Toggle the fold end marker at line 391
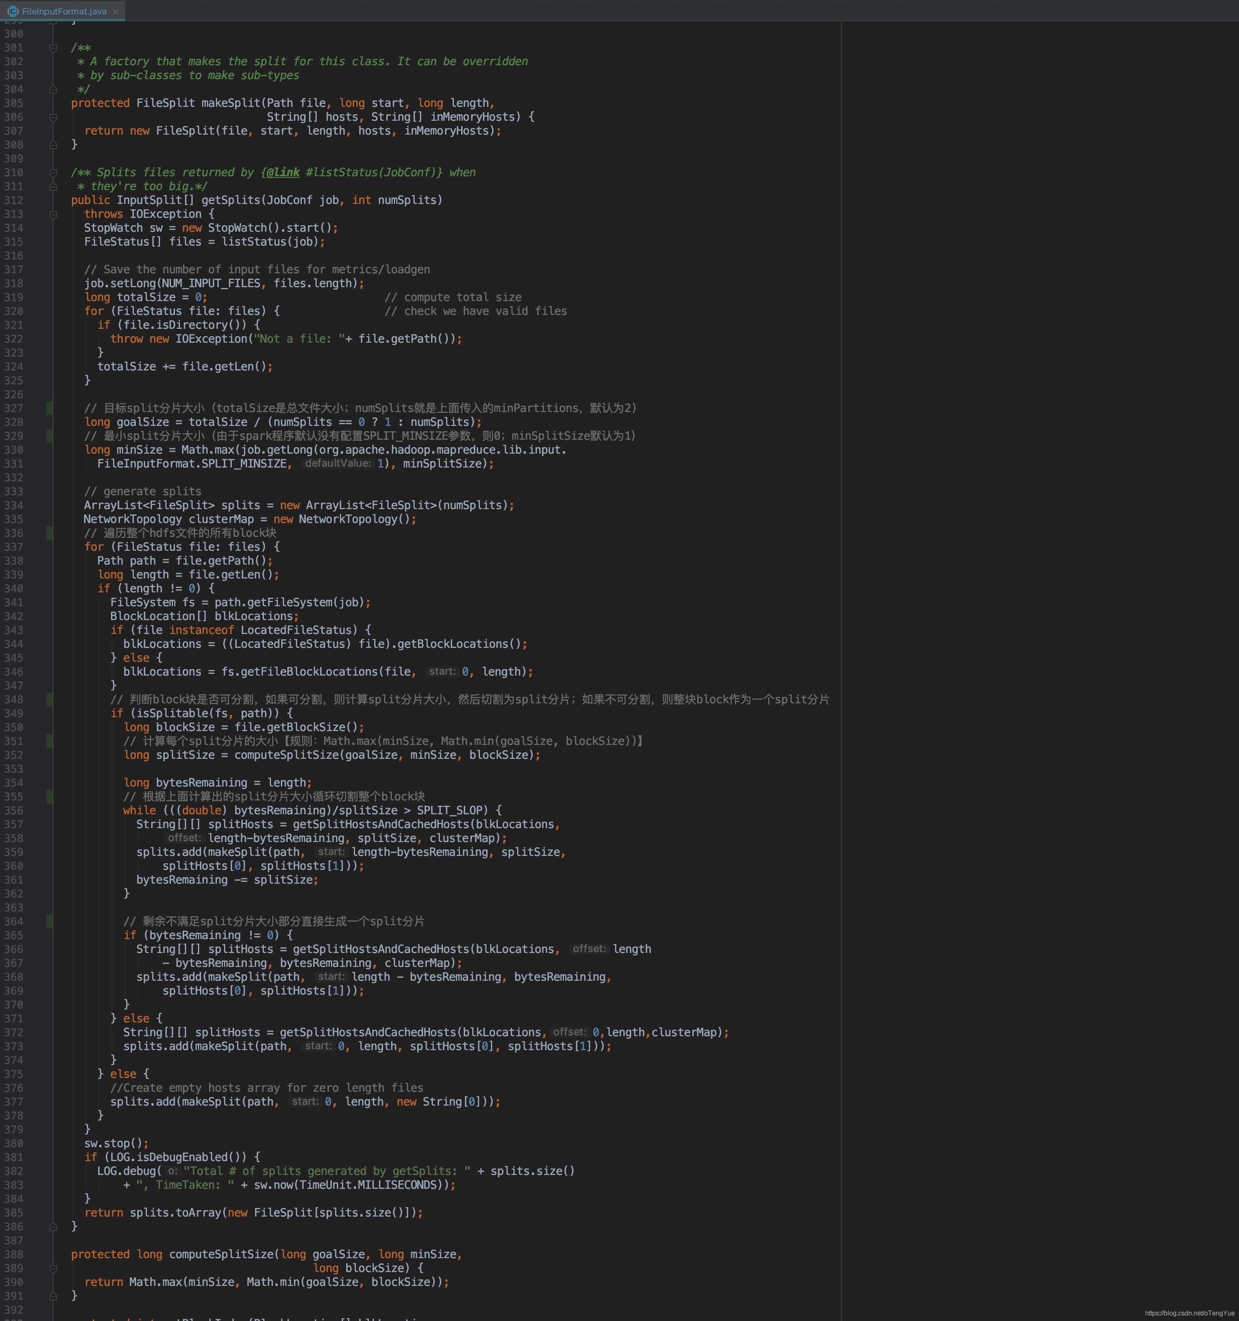1239x1321 pixels. coord(53,1296)
